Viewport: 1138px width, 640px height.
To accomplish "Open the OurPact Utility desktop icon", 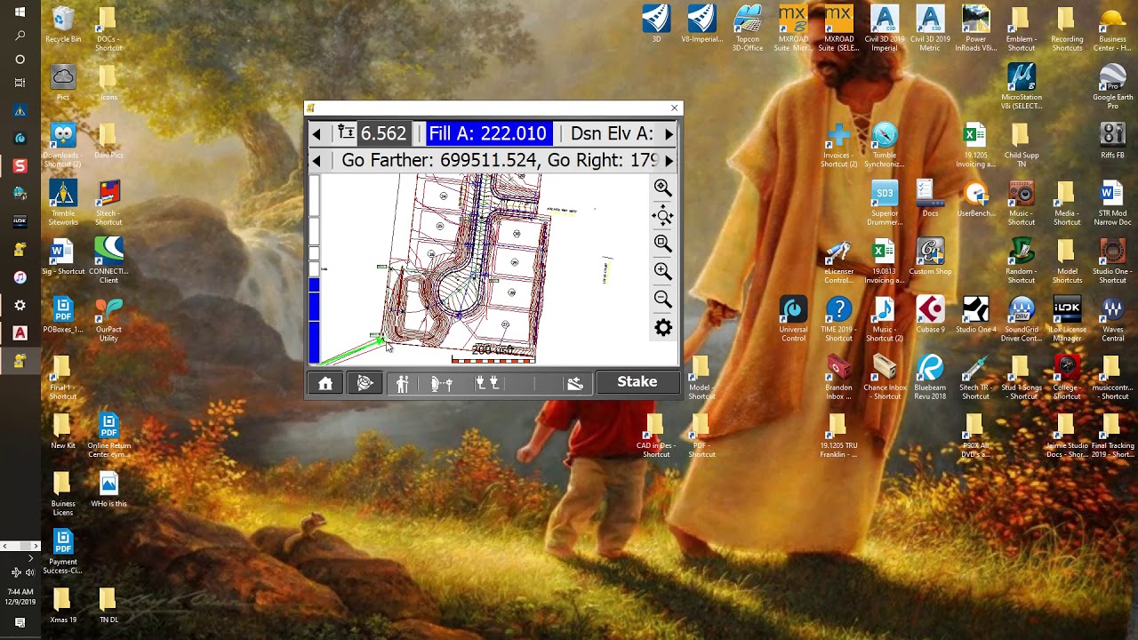I will click(108, 319).
